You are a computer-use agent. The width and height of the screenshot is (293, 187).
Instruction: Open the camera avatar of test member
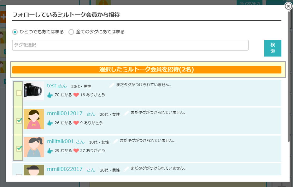click(x=34, y=91)
